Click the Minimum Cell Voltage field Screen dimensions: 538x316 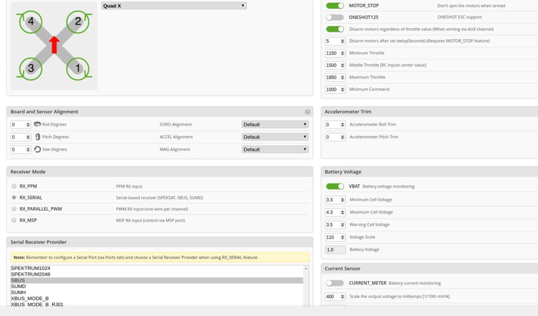click(x=335, y=200)
